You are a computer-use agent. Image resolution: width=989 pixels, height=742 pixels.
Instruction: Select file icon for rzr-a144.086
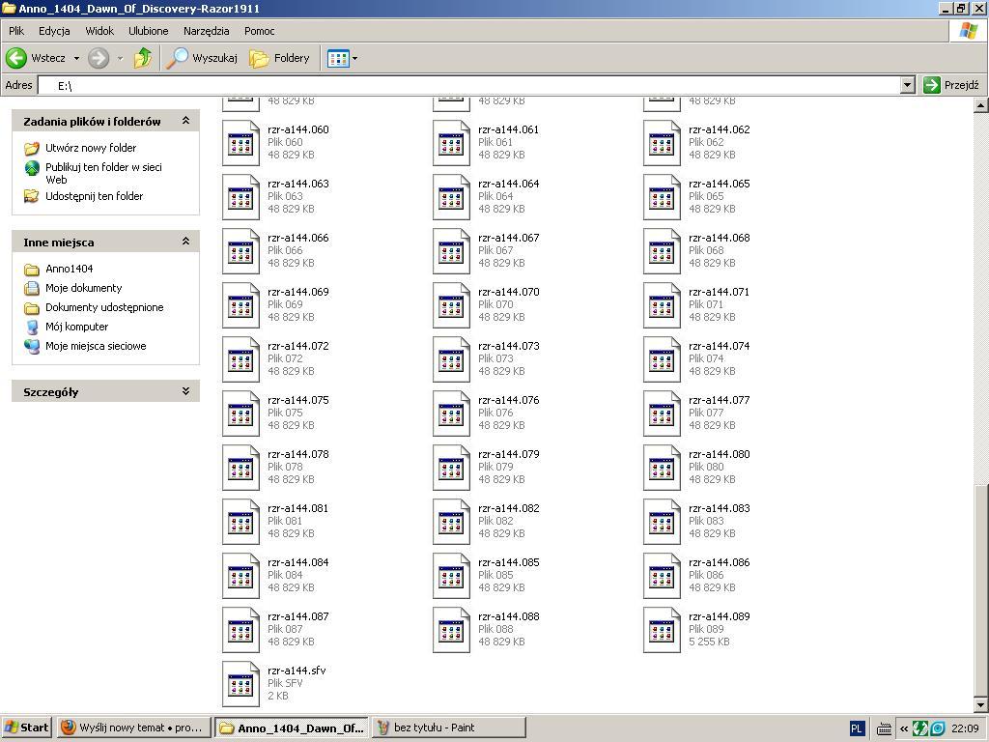(x=663, y=577)
